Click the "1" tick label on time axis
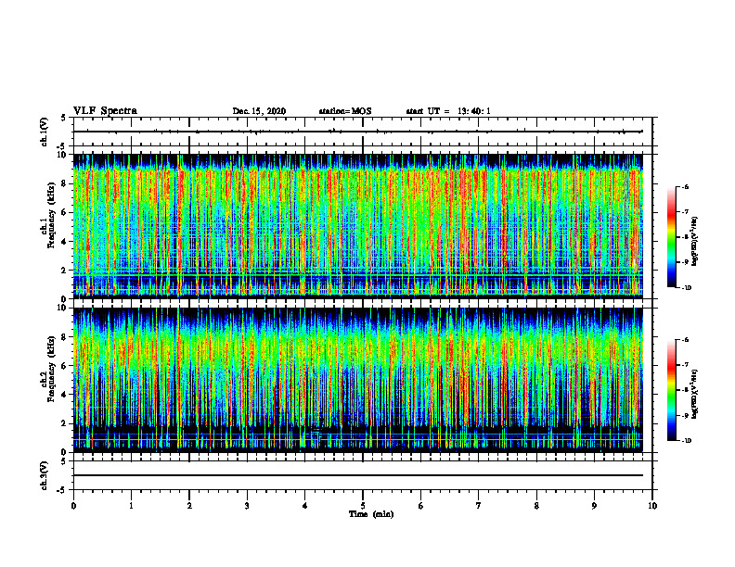 (x=131, y=506)
